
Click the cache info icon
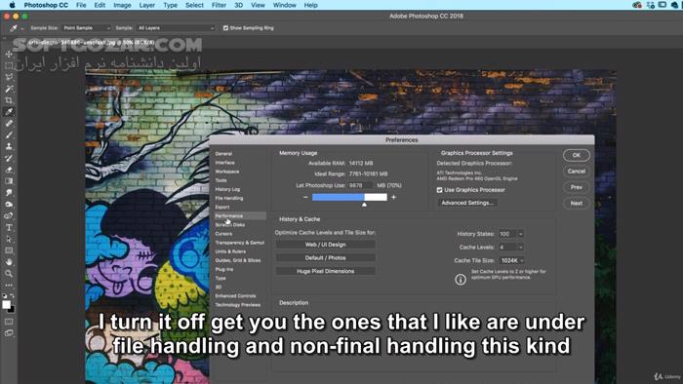(461, 280)
